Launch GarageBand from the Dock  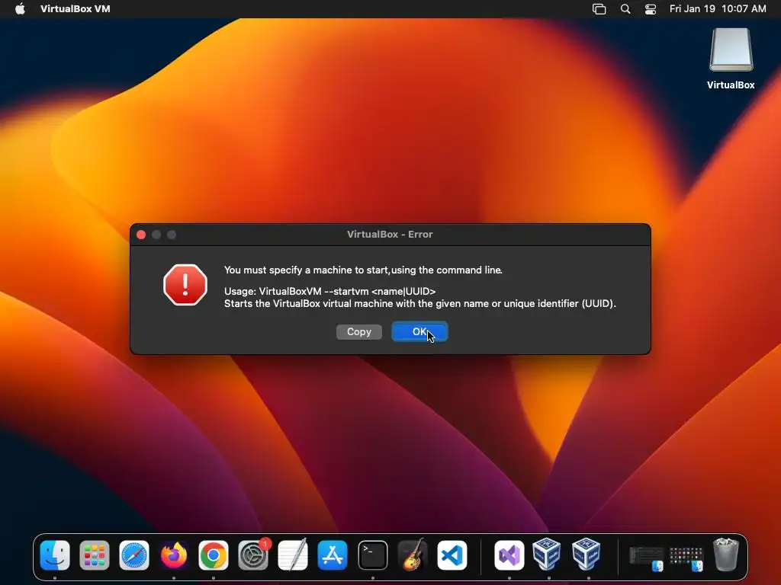[x=413, y=555]
